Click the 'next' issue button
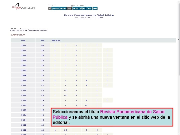180x135 pixels. coord(69,8)
